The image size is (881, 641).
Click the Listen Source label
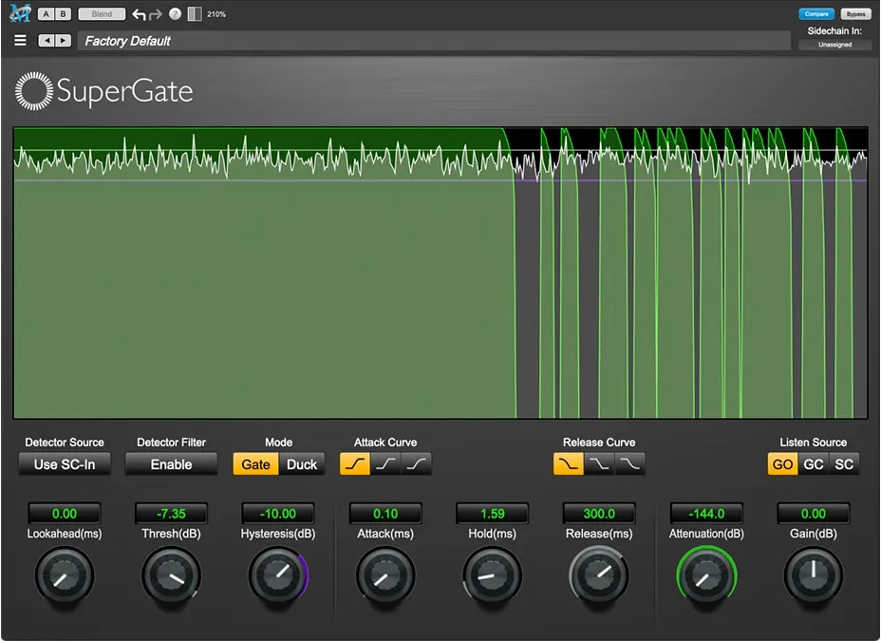pyautogui.click(x=813, y=443)
